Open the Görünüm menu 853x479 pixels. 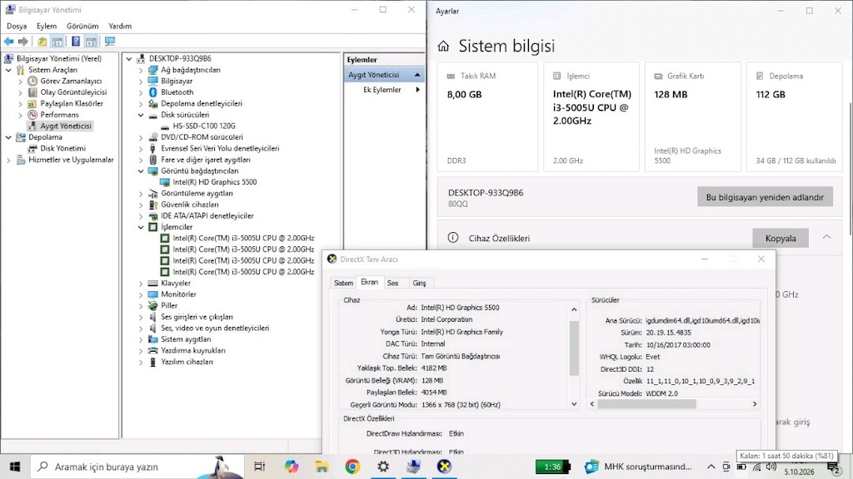point(82,26)
